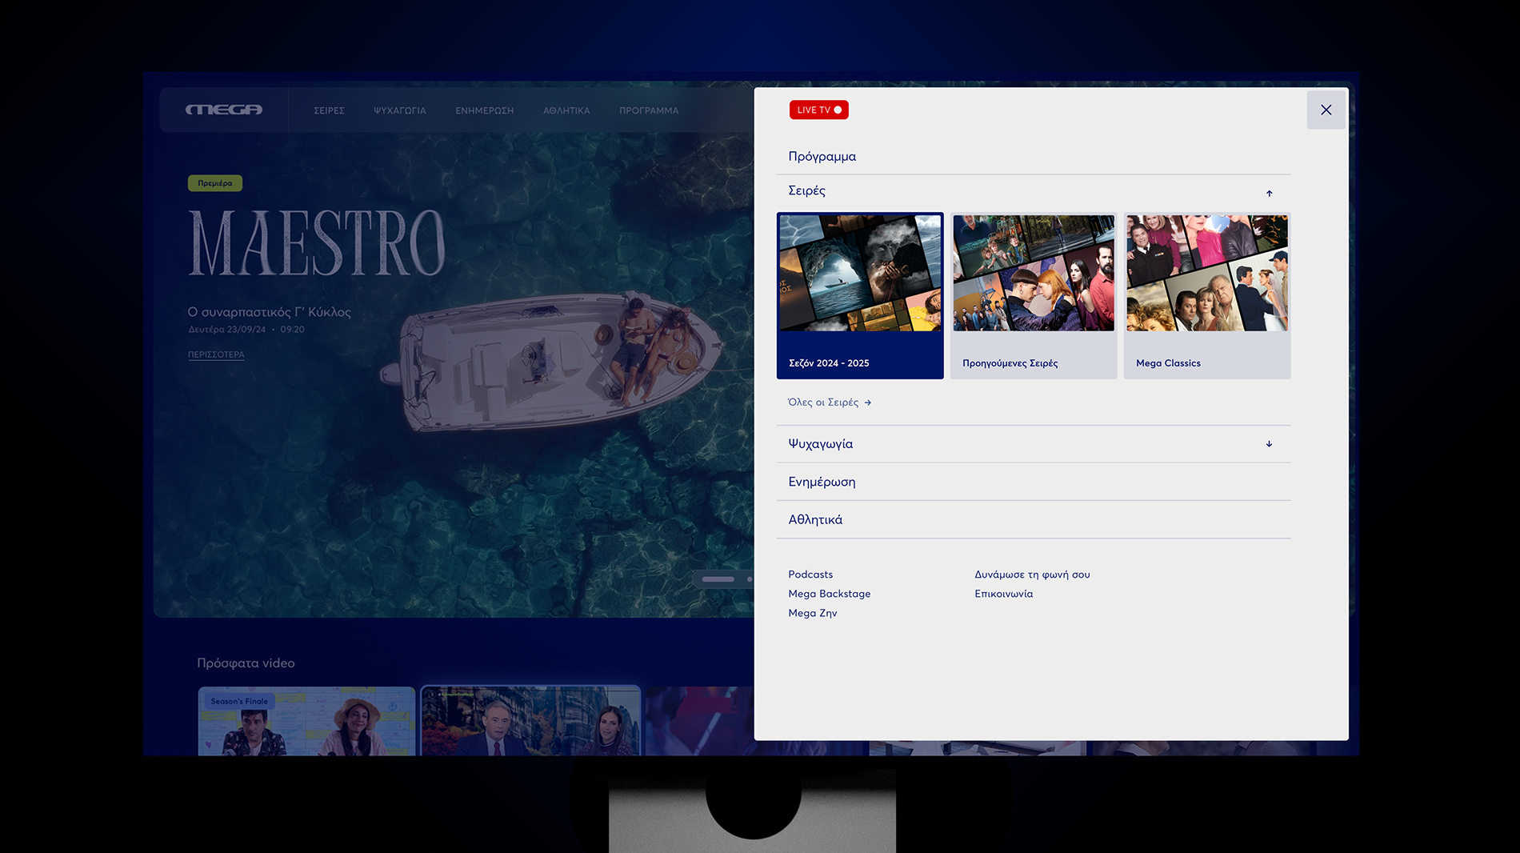Open the Σεζόν 2024 - 2025 card
This screenshot has height=853, width=1520.
click(x=860, y=295)
